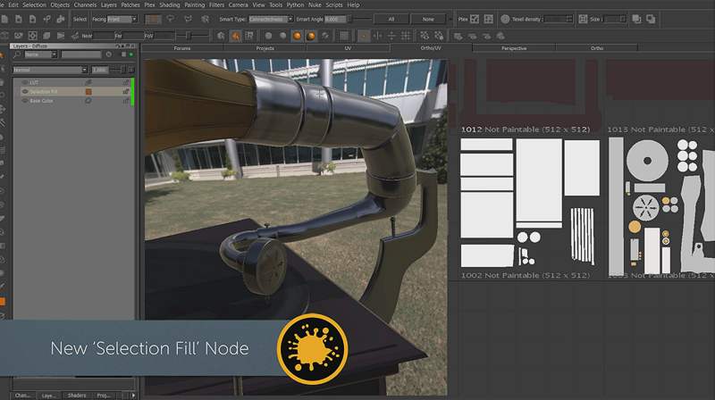The height and width of the screenshot is (400, 715).
Task: Open the Smart Type dropdown
Action: point(266,19)
